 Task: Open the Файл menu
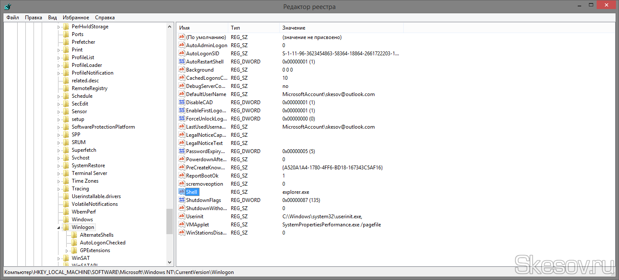pos(12,18)
